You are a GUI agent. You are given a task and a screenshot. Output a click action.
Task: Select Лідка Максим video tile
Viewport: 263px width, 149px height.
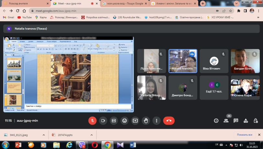tap(152, 61)
